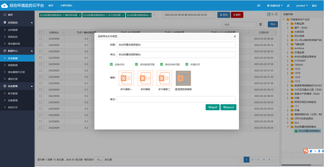Click the 备注 input field

(176, 99)
